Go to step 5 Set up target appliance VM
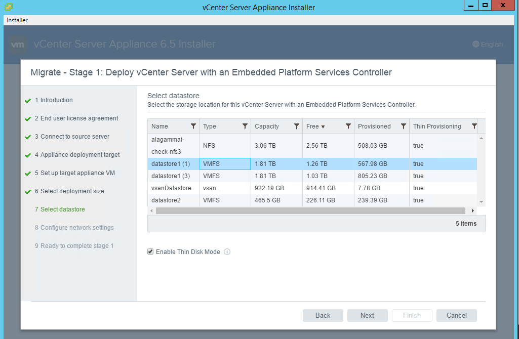Screen dimensions: 519x339 coord(75,173)
